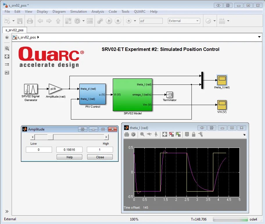Toggle the Sample Time Display palette icon
The height and width of the screenshot is (224, 265).
(x=7, y=65)
